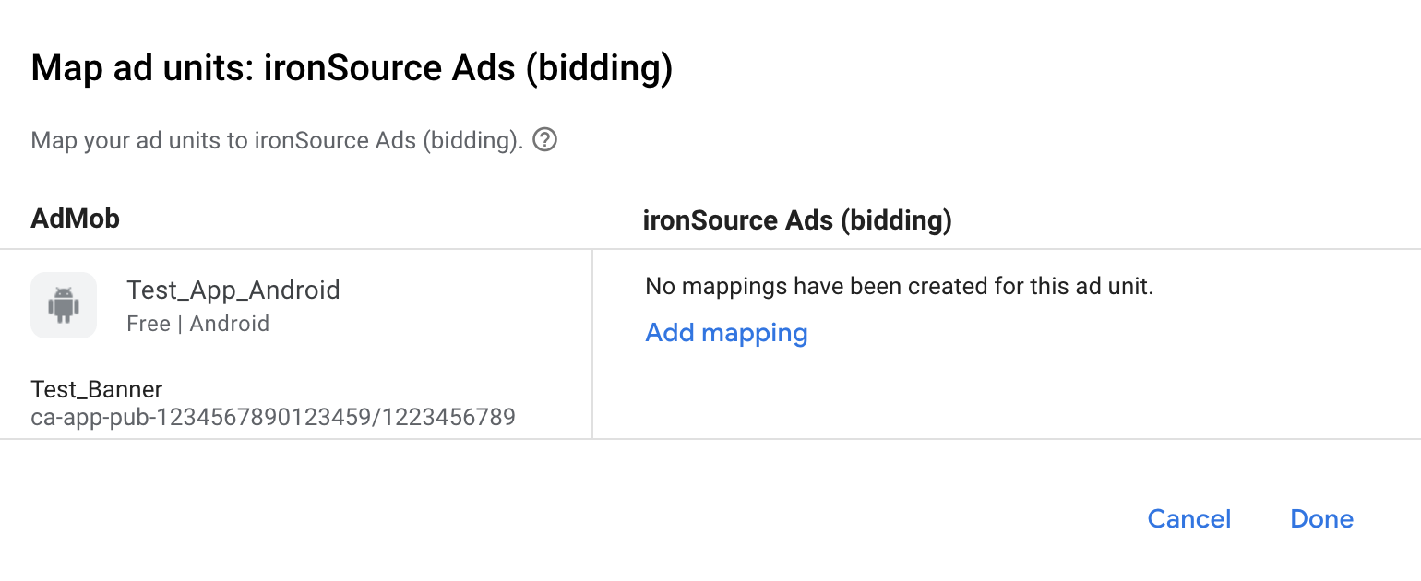Click the Android platform icon for Test_App_Android

tap(64, 304)
